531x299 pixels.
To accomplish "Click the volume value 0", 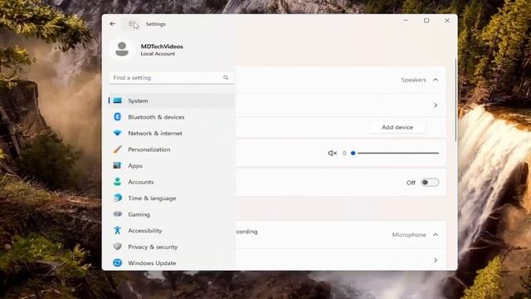I will click(x=344, y=153).
